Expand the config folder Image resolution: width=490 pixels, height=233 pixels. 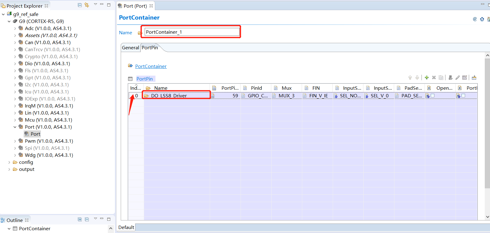tap(9, 162)
